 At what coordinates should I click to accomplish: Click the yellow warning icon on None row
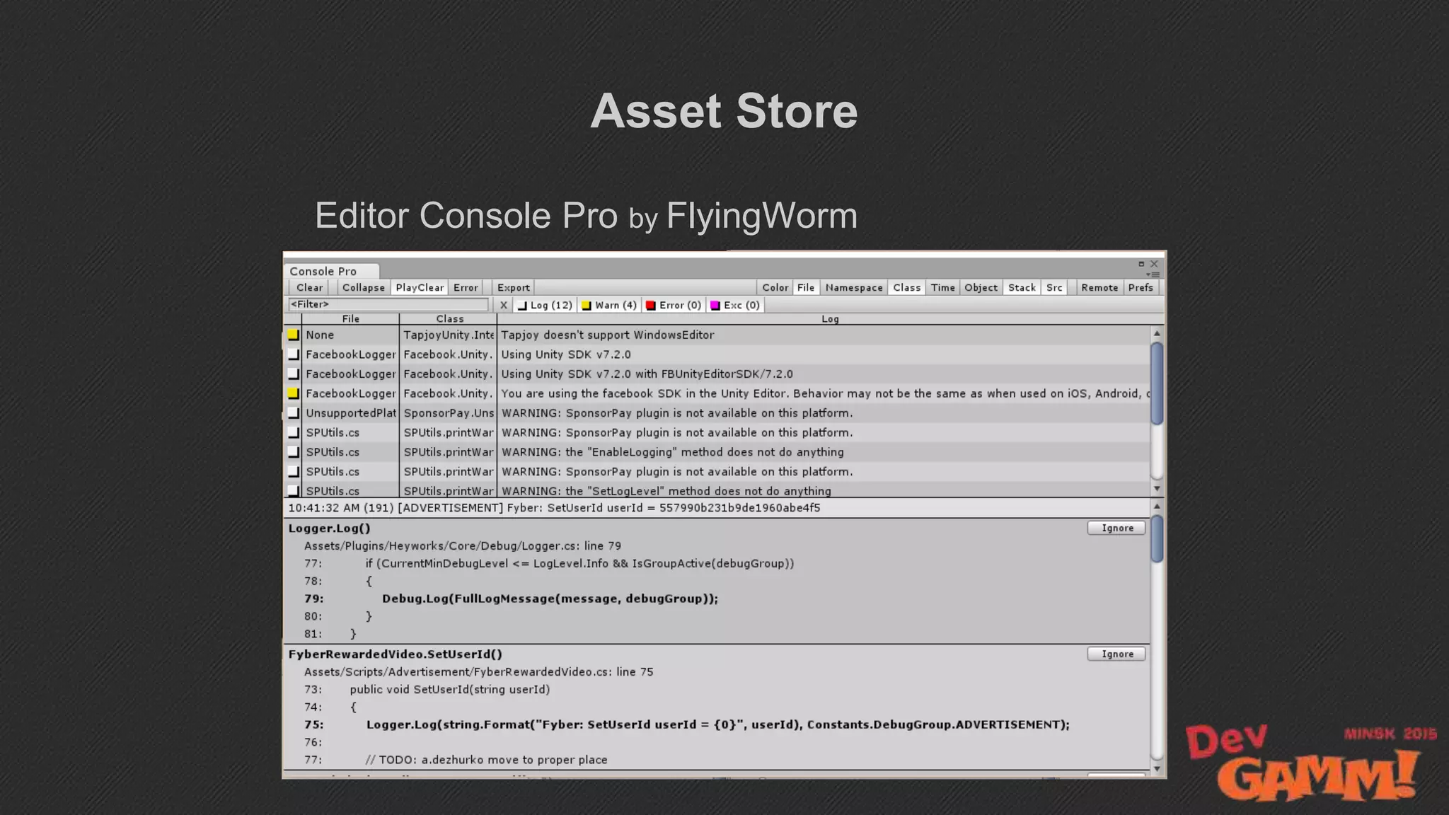pos(294,335)
